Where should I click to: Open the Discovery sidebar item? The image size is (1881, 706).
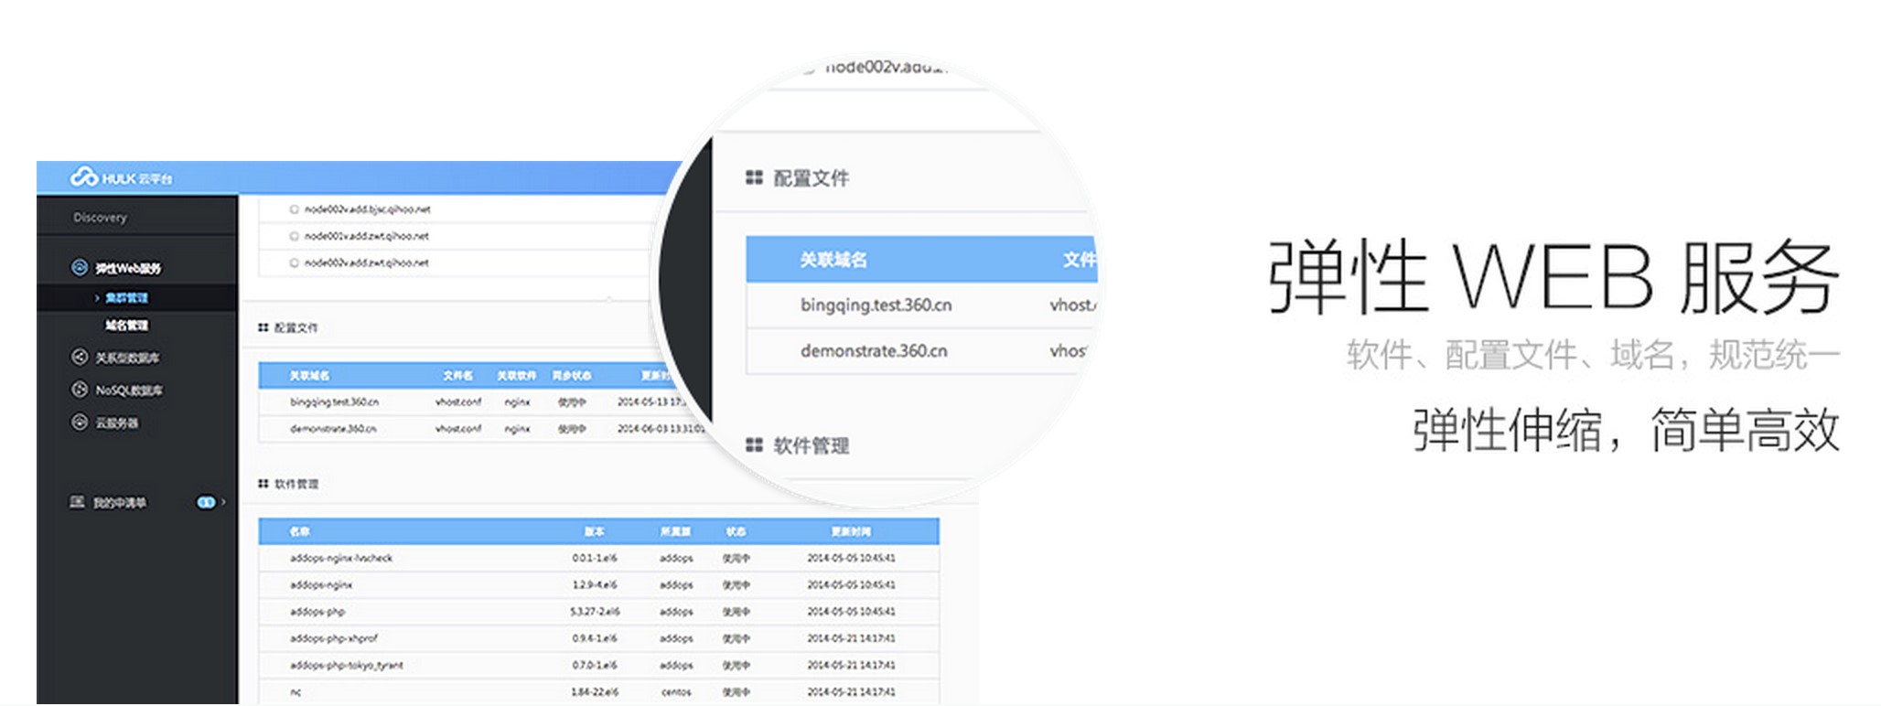(101, 218)
